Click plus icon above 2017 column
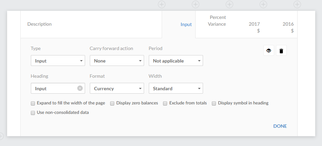This screenshot has width=322, height=146. [x=229, y=4]
